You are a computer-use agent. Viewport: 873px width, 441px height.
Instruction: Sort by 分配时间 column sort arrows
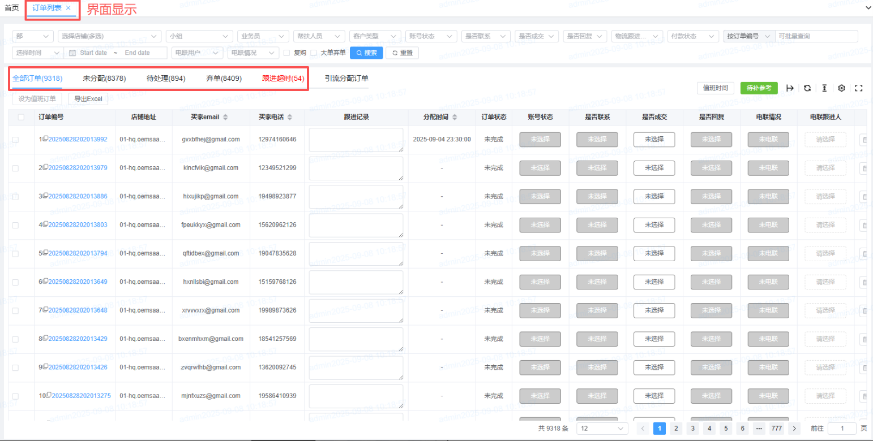pyautogui.click(x=454, y=117)
